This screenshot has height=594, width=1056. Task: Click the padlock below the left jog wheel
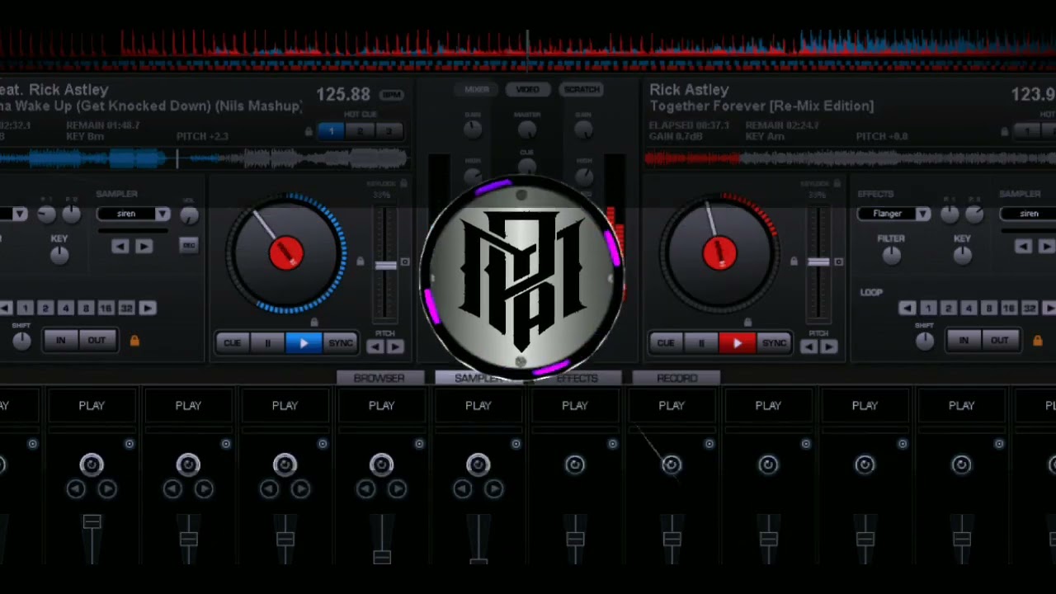tap(313, 323)
